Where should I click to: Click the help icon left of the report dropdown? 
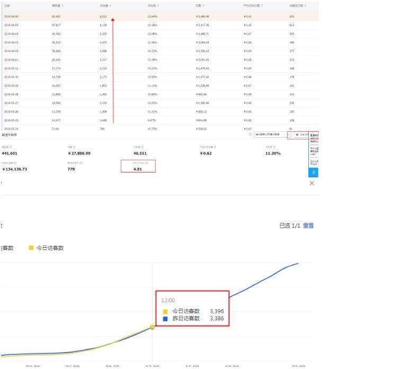(x=250, y=134)
